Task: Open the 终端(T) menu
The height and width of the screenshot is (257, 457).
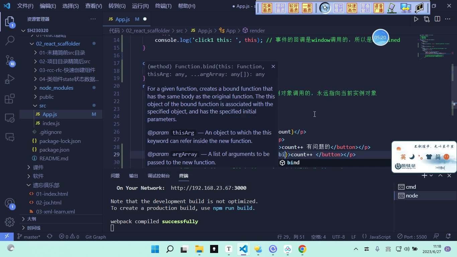Action: coord(163,6)
